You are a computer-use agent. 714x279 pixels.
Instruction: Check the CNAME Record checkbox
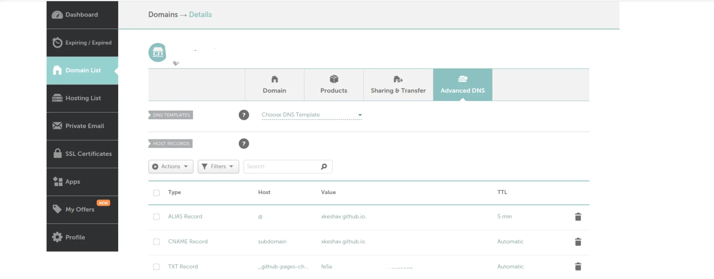156,242
